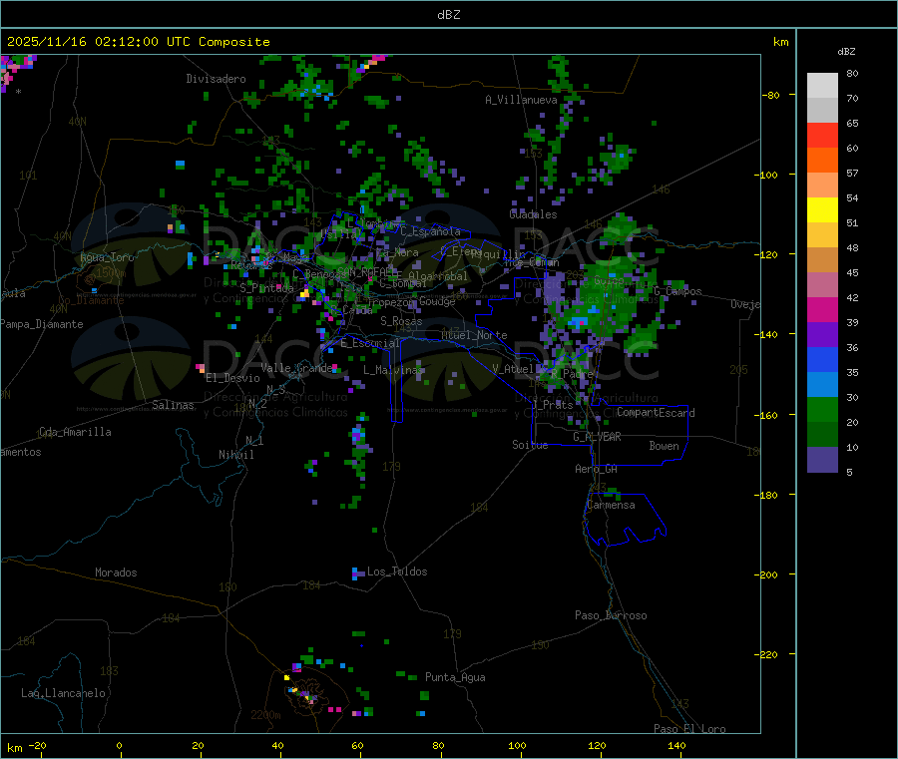Click the dBZ title at top
The image size is (898, 759).
[448, 15]
